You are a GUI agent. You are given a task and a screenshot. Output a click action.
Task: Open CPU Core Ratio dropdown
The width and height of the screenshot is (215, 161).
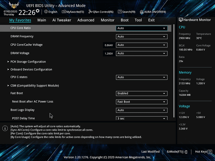pyautogui.click(x=142, y=28)
